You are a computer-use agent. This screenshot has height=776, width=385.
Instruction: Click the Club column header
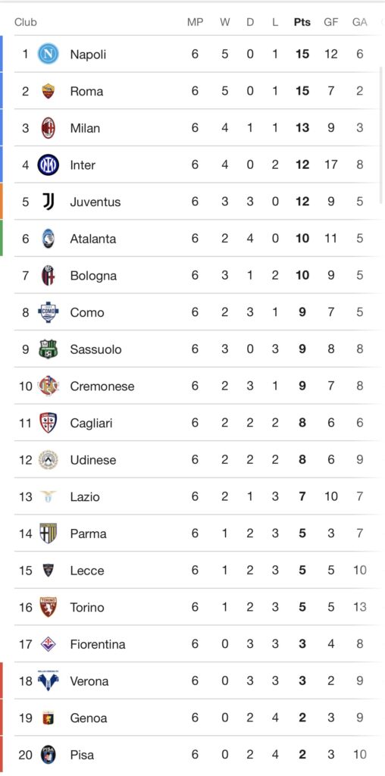click(x=26, y=22)
